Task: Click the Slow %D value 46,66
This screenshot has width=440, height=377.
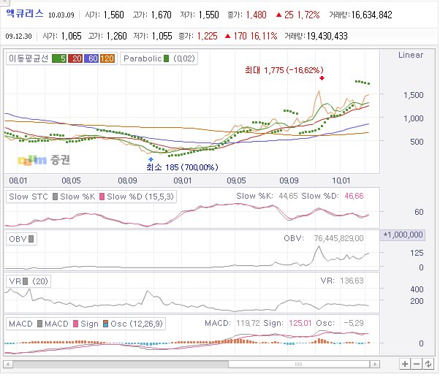Action: point(354,196)
